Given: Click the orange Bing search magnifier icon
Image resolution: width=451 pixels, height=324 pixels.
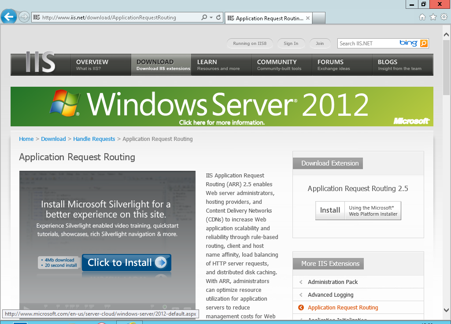Looking at the screenshot, I should [424, 43].
